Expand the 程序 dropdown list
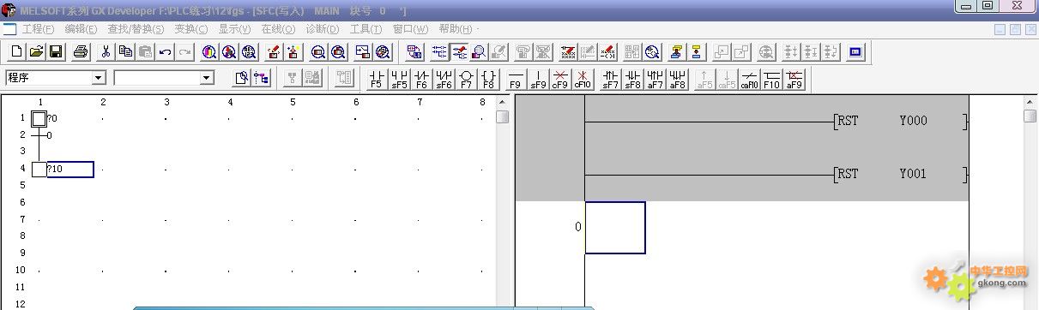Image resolution: width=1039 pixels, height=310 pixels. [x=99, y=78]
